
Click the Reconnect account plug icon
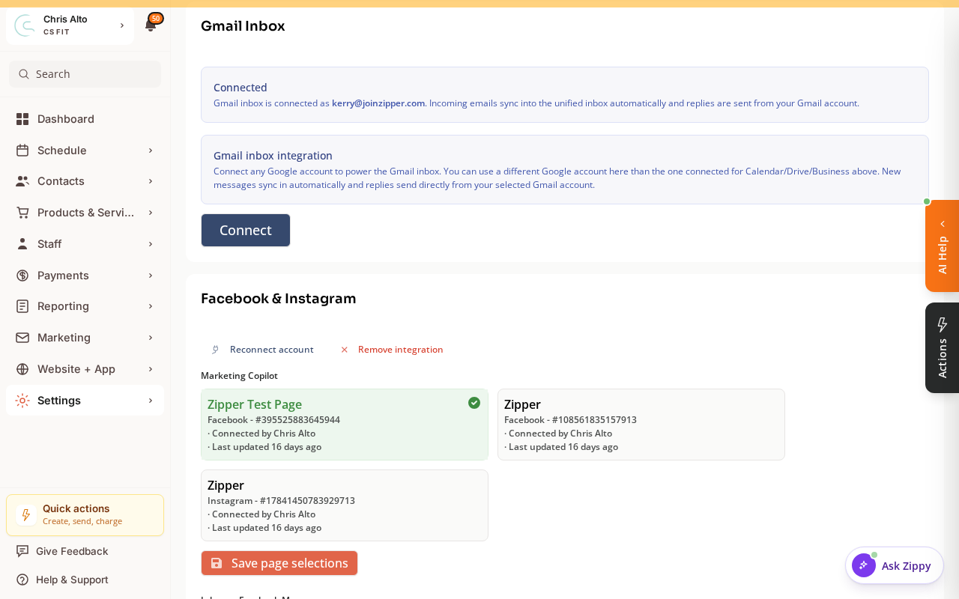point(215,350)
